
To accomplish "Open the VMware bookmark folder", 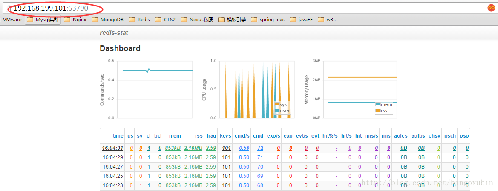I will 12,20.
